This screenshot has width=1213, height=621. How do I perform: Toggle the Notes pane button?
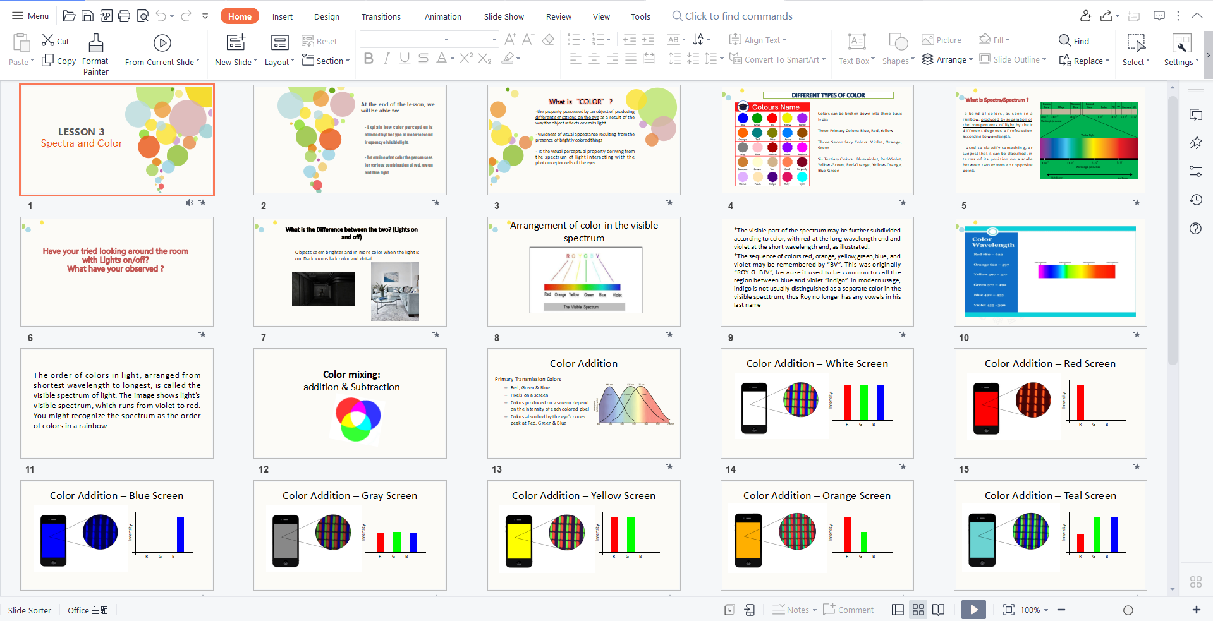(x=794, y=610)
